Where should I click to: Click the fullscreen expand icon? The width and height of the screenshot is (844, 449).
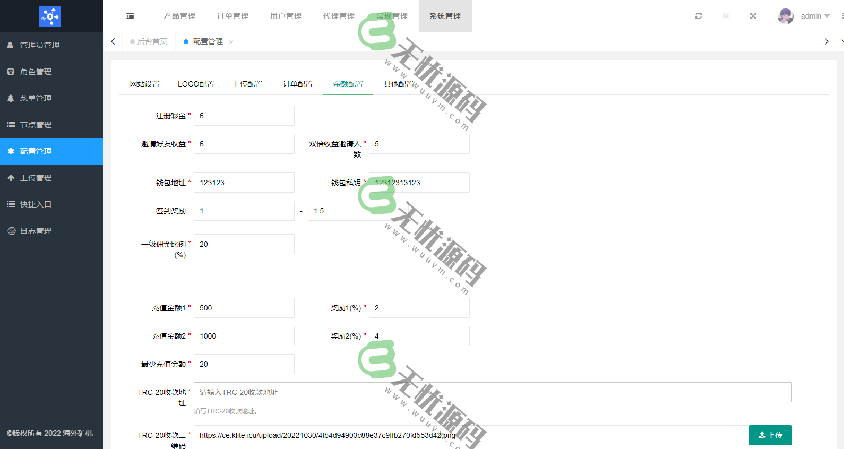click(753, 16)
